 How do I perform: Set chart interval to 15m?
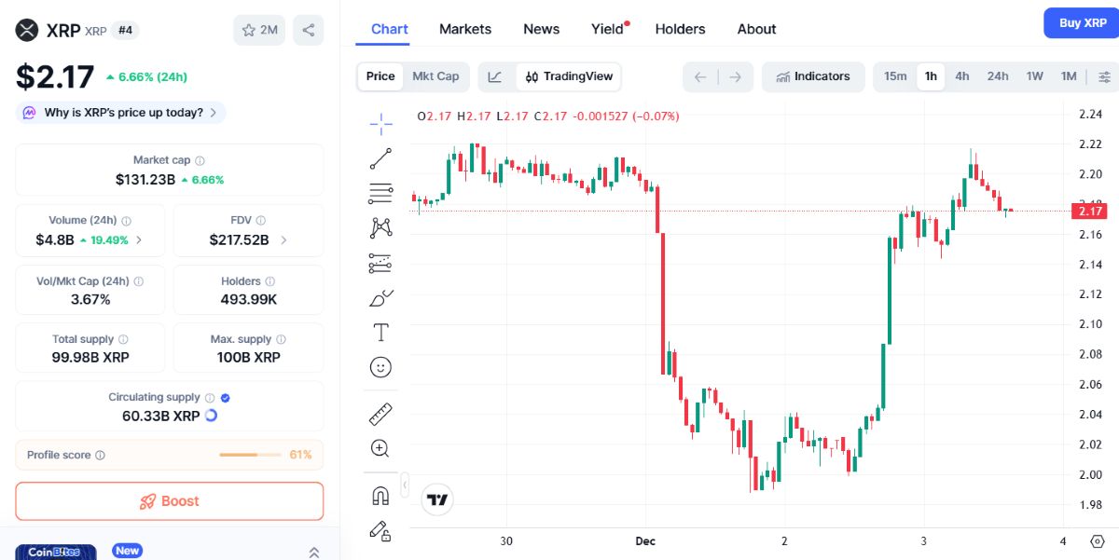click(895, 76)
